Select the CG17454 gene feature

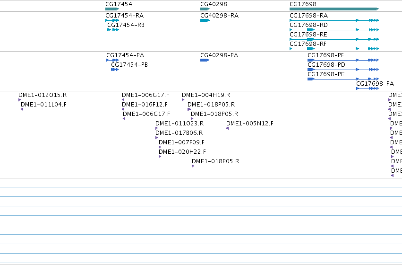112,9
